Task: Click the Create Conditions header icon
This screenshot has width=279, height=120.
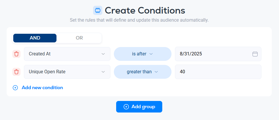Action: [x=98, y=11]
